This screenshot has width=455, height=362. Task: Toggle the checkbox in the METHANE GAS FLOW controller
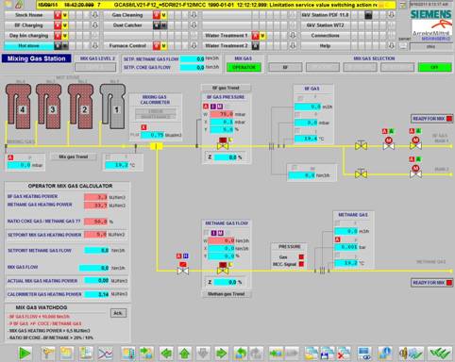click(x=206, y=233)
